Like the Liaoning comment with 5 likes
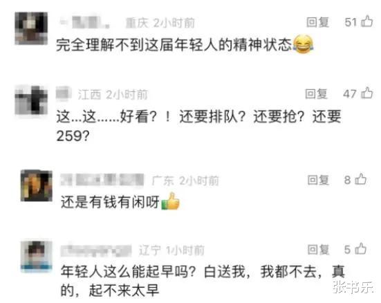381x303 pixels. [x=361, y=249]
